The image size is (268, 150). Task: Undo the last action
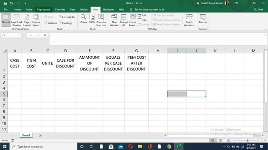pyautogui.click(x=11, y=3)
